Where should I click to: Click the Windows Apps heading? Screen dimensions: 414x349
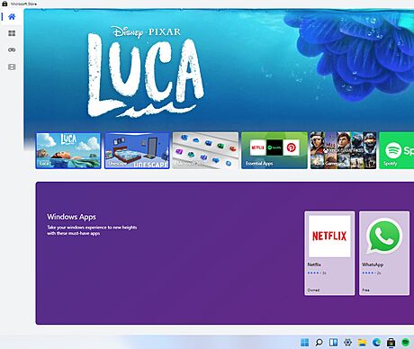point(71,217)
